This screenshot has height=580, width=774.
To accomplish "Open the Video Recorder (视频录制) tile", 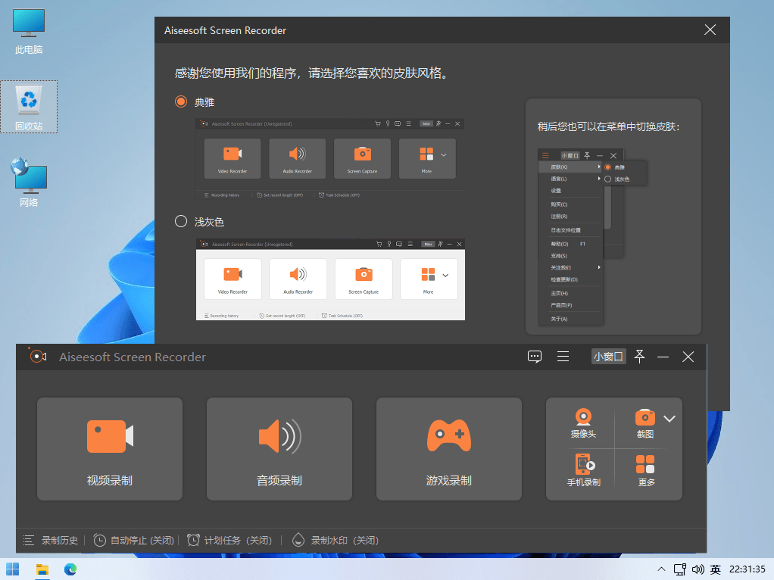I will click(110, 449).
